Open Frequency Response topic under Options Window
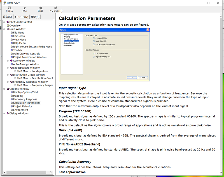Screen dimensions: 224x177 coord(25,99)
